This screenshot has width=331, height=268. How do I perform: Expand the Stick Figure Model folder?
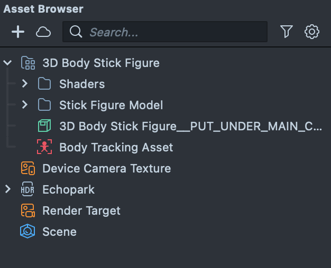coord(24,105)
